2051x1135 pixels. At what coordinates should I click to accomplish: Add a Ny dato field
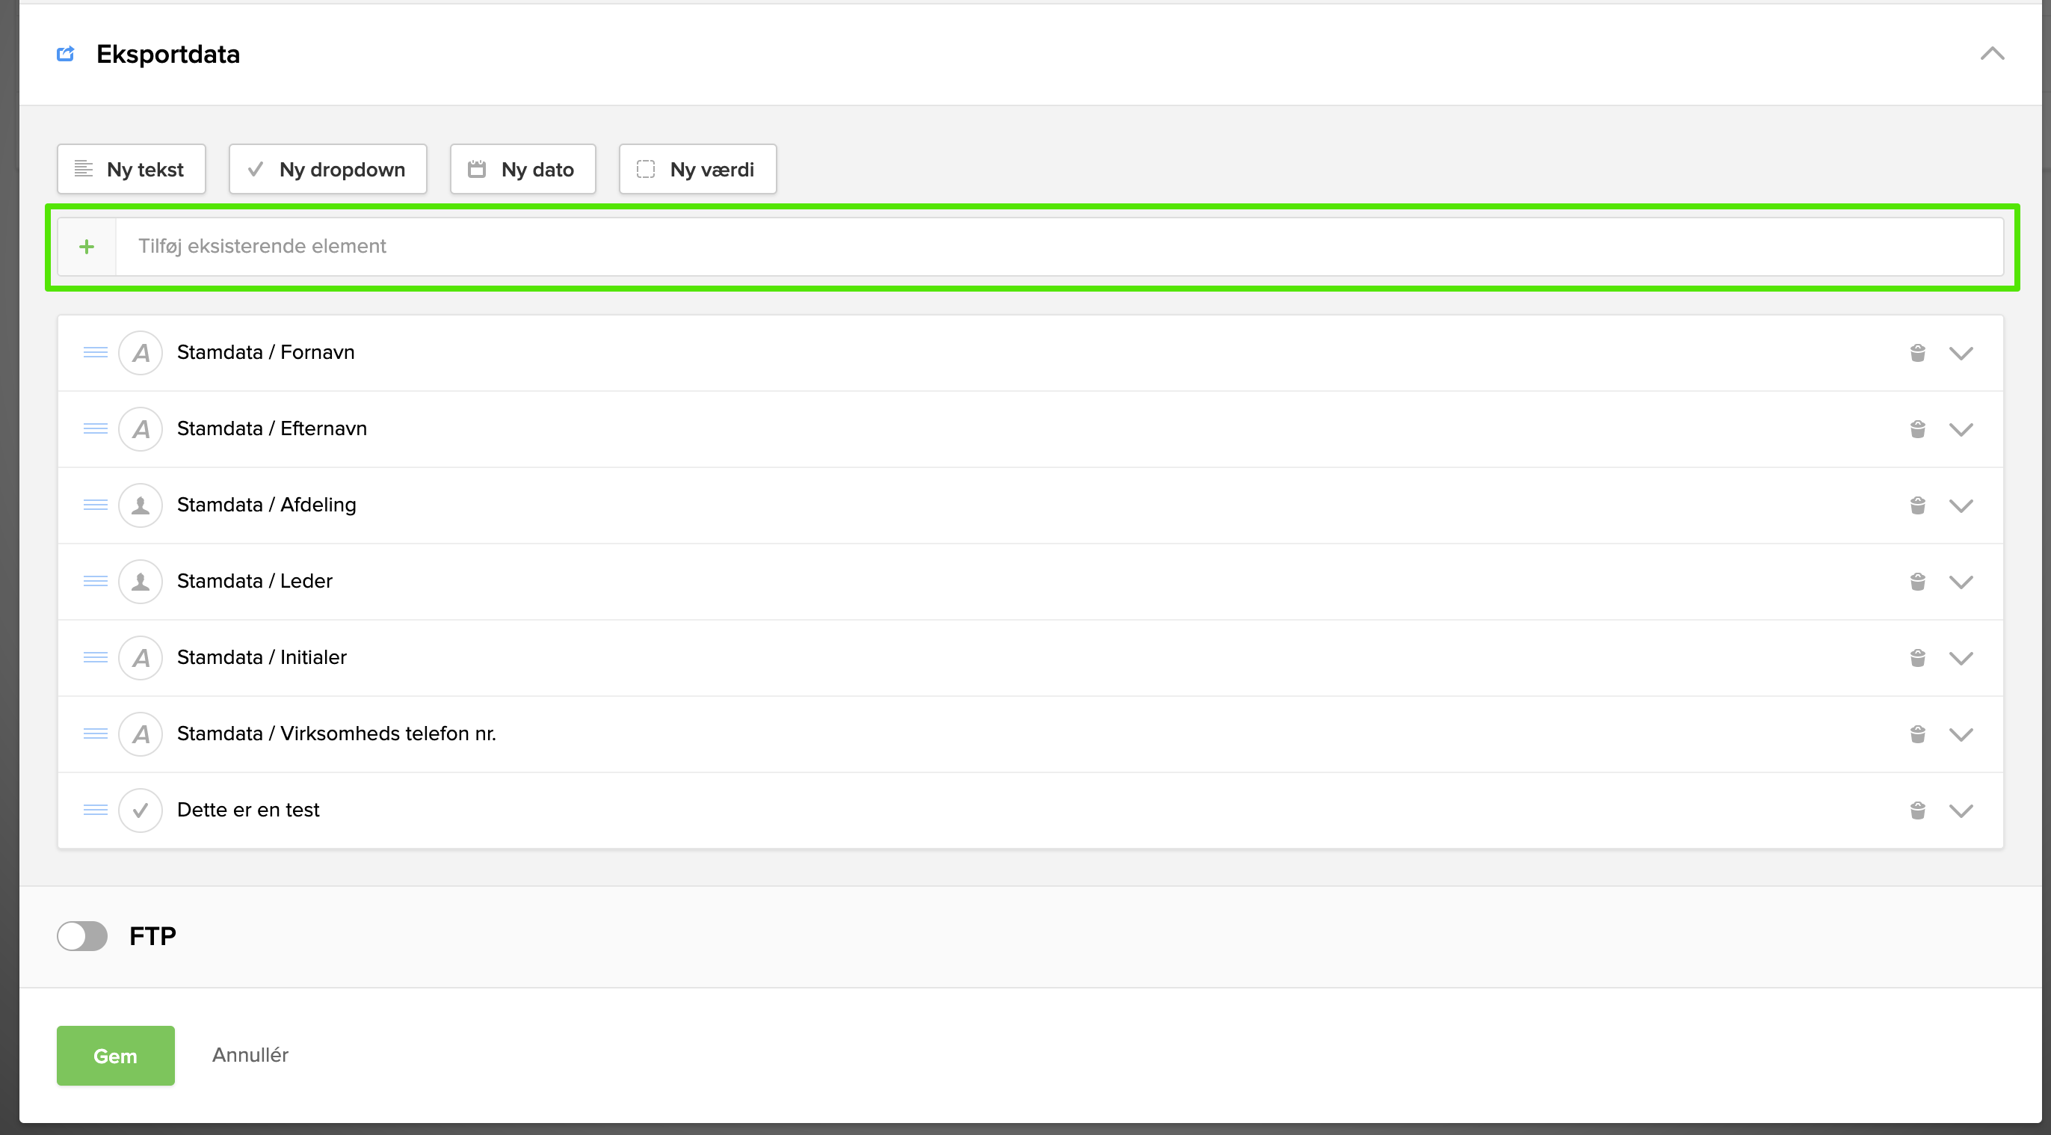pyautogui.click(x=522, y=169)
